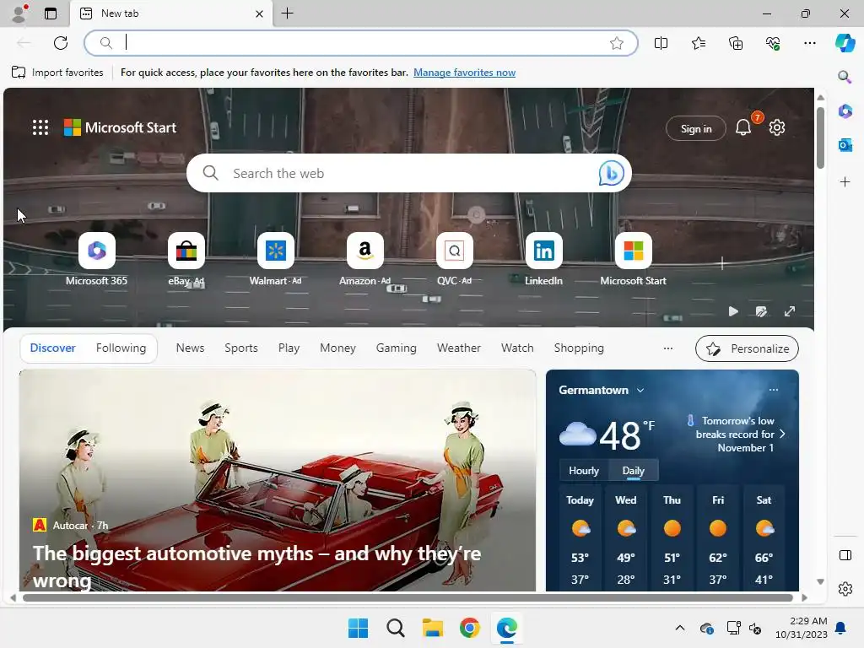
Task: Select the Discover feed tab
Action: (x=53, y=348)
